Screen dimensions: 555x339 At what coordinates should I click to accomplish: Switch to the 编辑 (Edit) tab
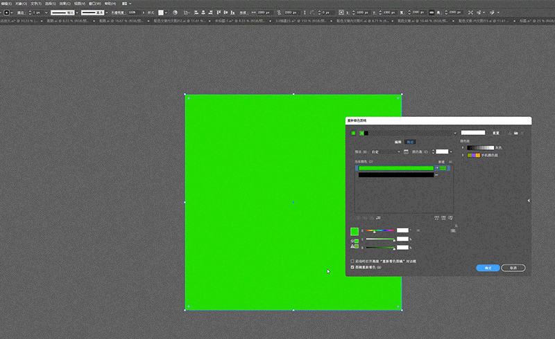(x=398, y=142)
